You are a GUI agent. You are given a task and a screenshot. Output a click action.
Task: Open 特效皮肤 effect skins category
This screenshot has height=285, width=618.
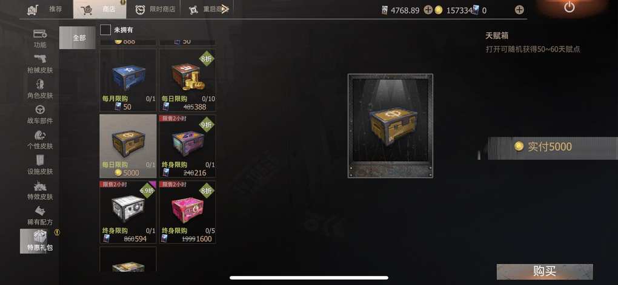(x=40, y=191)
